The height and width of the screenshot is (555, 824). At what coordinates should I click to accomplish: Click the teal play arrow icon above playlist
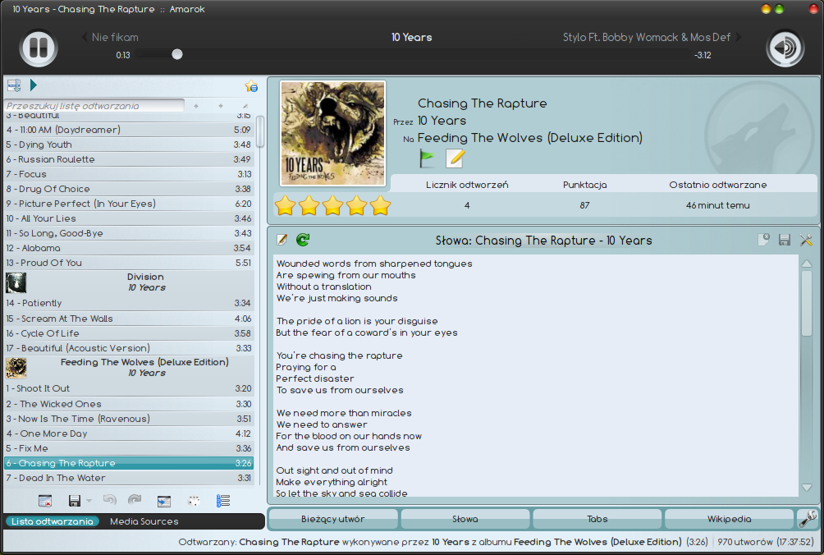(34, 85)
